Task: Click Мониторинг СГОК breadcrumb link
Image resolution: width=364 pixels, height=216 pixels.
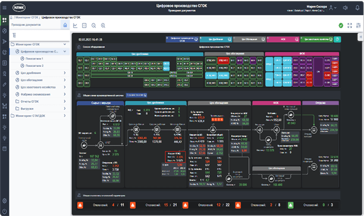Action: [27, 17]
